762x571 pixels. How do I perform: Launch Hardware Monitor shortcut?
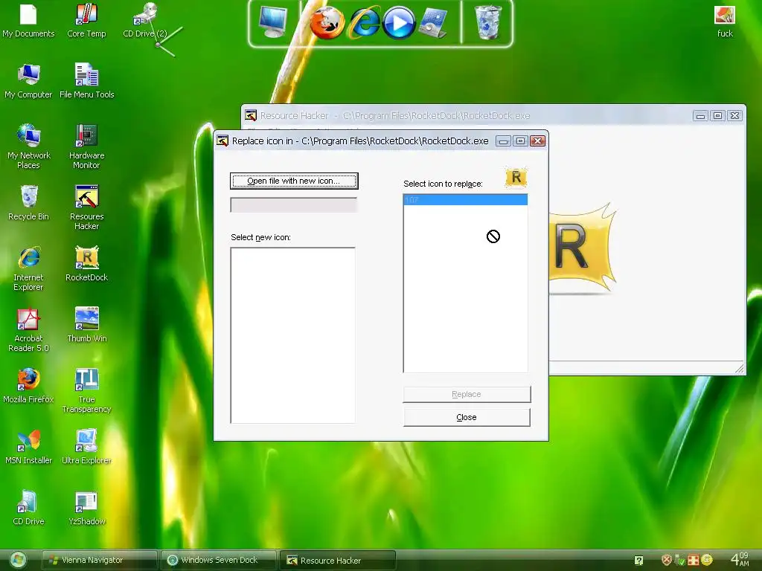click(x=86, y=146)
